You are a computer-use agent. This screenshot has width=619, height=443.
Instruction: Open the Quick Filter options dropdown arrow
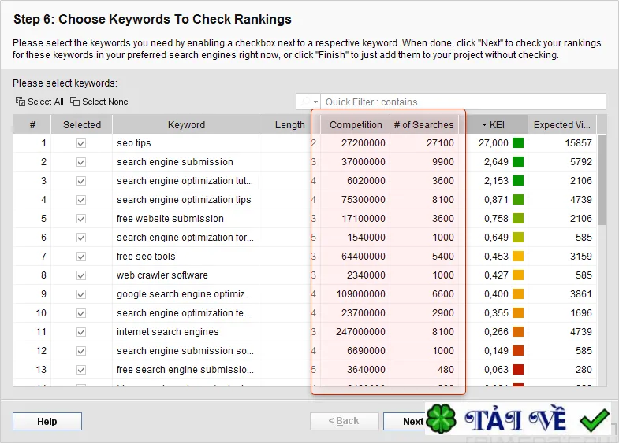tap(315, 102)
